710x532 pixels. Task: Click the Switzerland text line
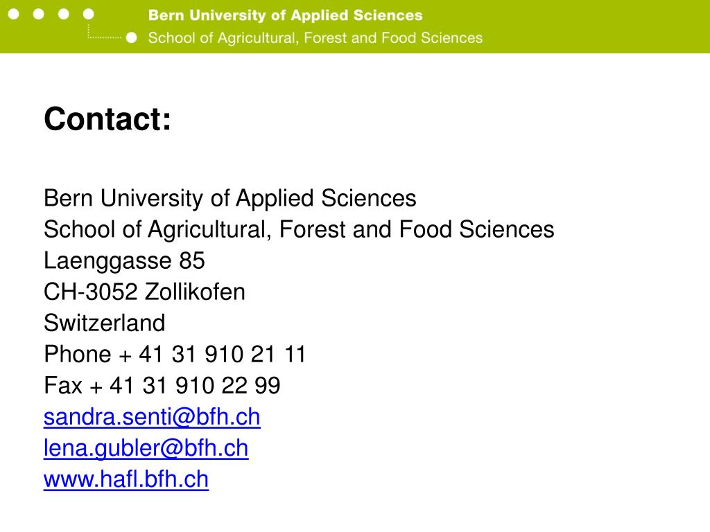click(104, 323)
